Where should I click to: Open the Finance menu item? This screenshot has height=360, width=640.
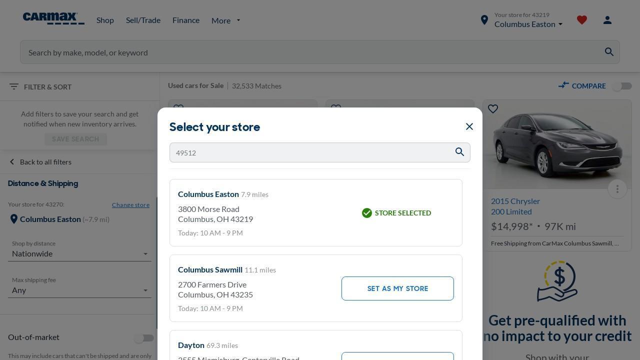[x=186, y=20]
